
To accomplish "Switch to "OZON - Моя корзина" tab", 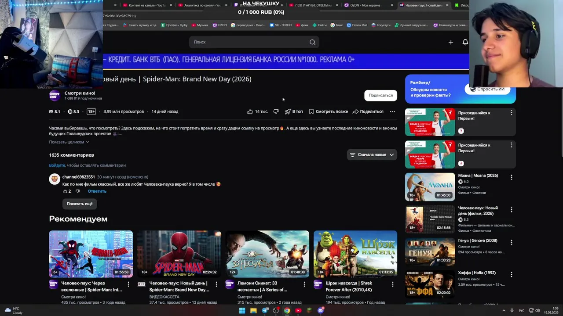I will 366,5.
